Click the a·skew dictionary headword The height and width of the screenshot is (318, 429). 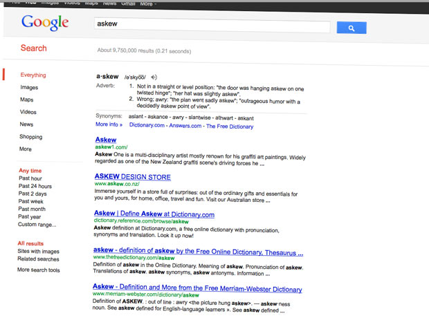(x=107, y=76)
